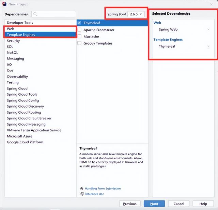Viewport: 218px width, 210px height.
Task: Click the Reference doc icon
Action: point(81,194)
